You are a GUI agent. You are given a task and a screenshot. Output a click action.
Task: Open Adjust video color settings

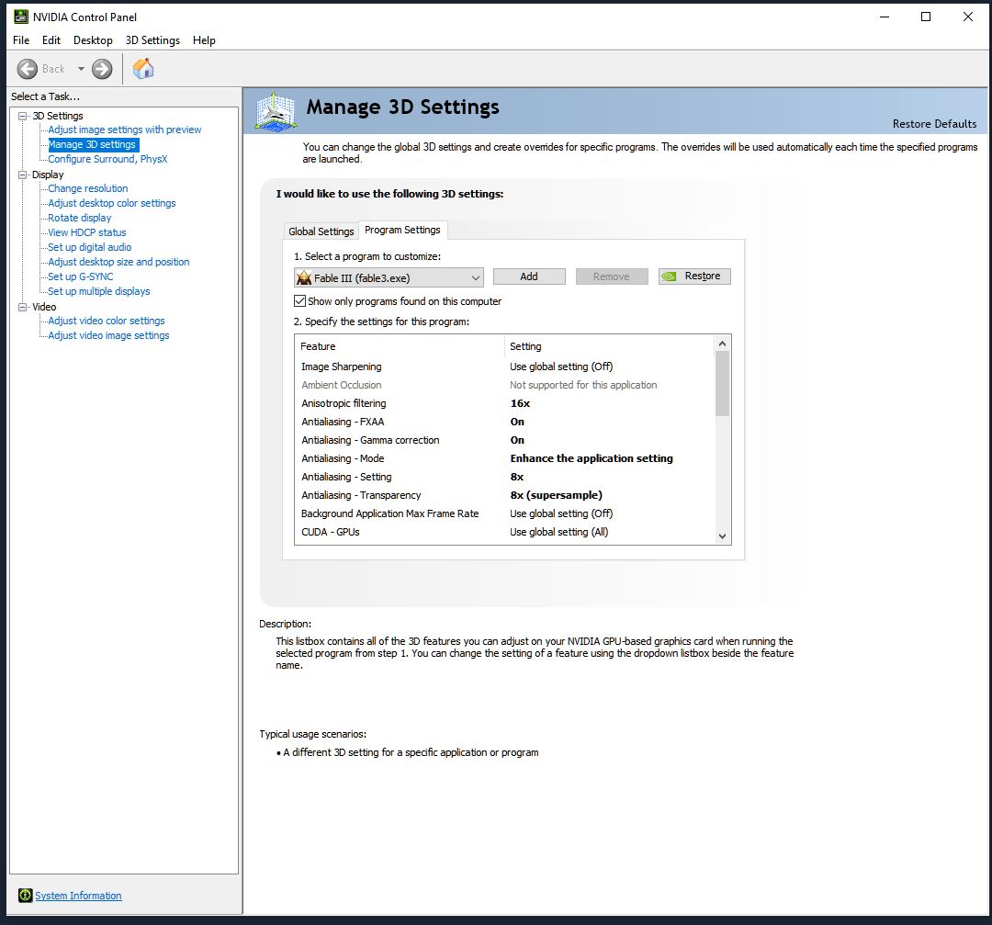[107, 321]
